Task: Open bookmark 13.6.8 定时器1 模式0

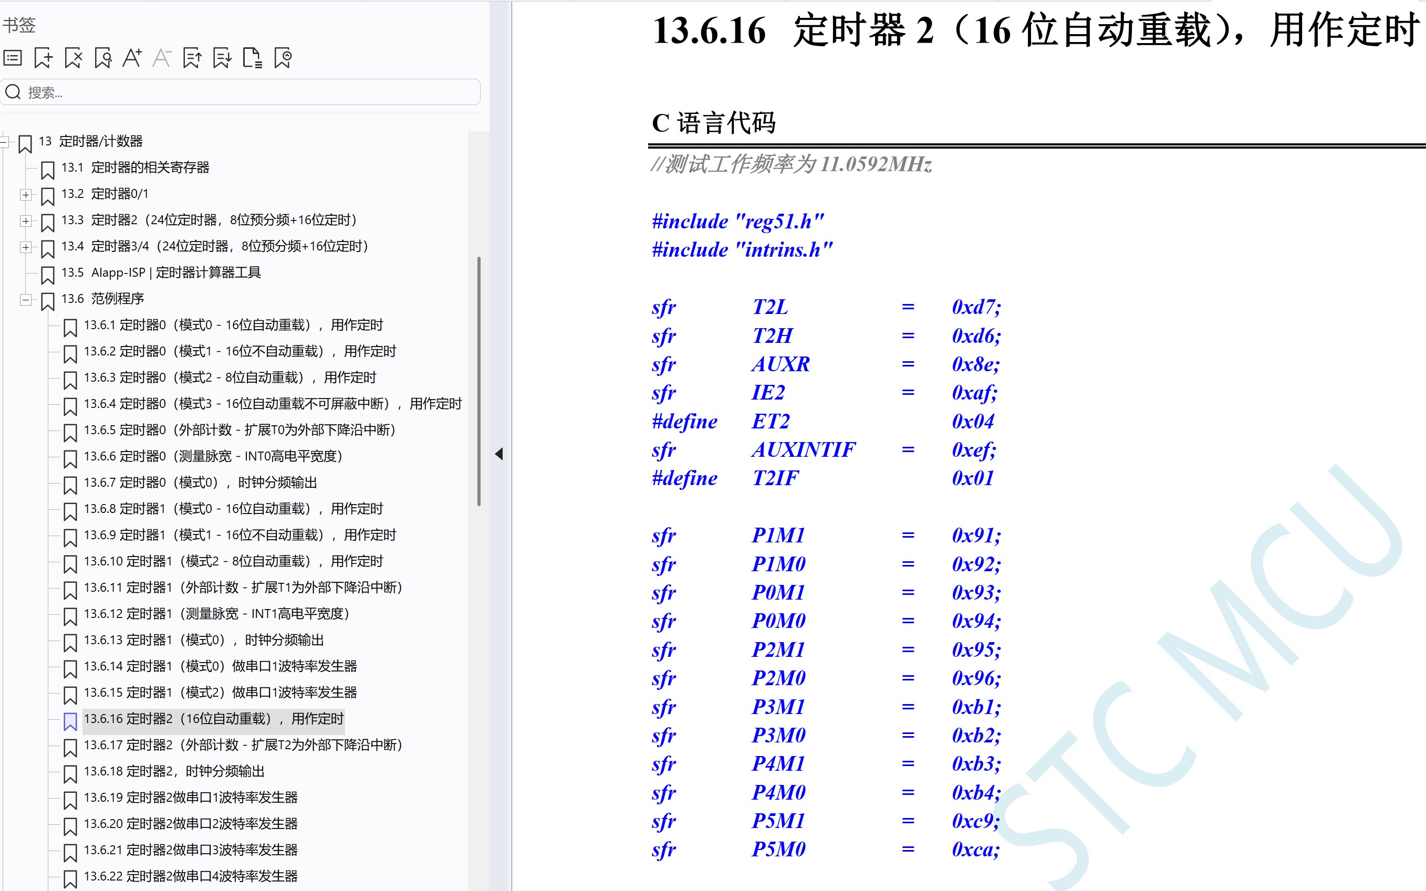Action: pyautogui.click(x=233, y=509)
